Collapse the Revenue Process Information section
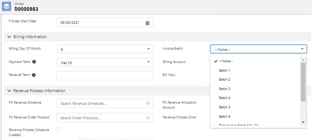312x140 pixels. click(x=9, y=91)
